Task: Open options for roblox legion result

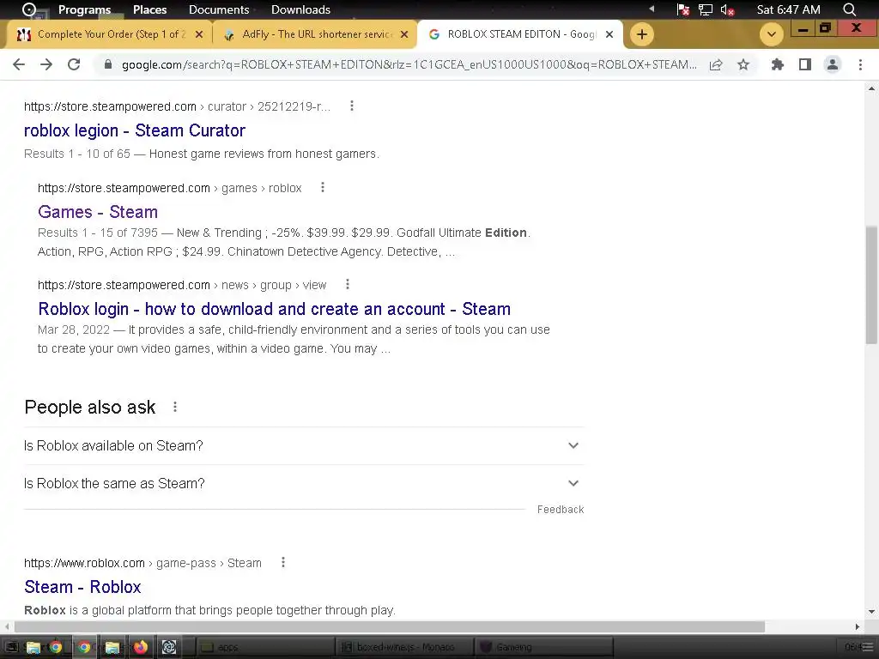Action: click(351, 106)
